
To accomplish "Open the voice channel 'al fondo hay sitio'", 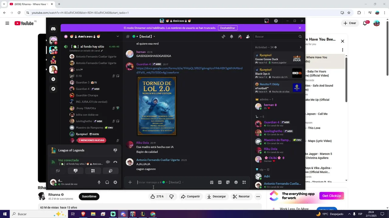I will (x=88, y=47).
